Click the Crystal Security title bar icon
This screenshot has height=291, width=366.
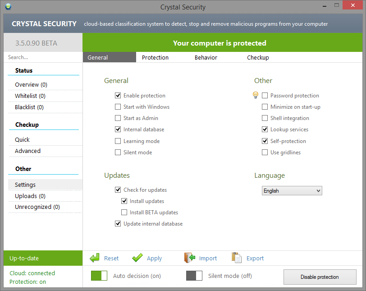9,7
